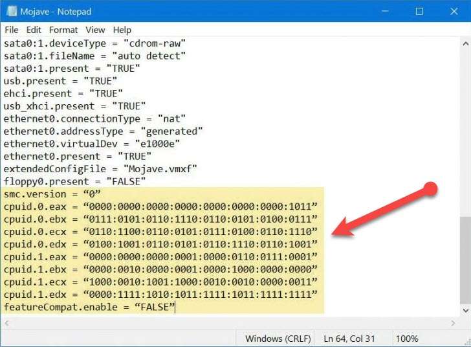This screenshot has width=471, height=347.
Task: Click the Windows (CRLF) status bar indicator
Action: tap(278, 339)
